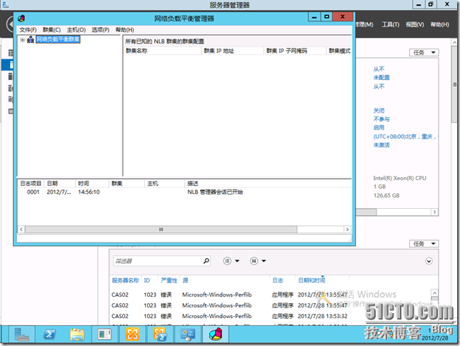
Task: Sort by 群集名称 column header
Action: 163,51
